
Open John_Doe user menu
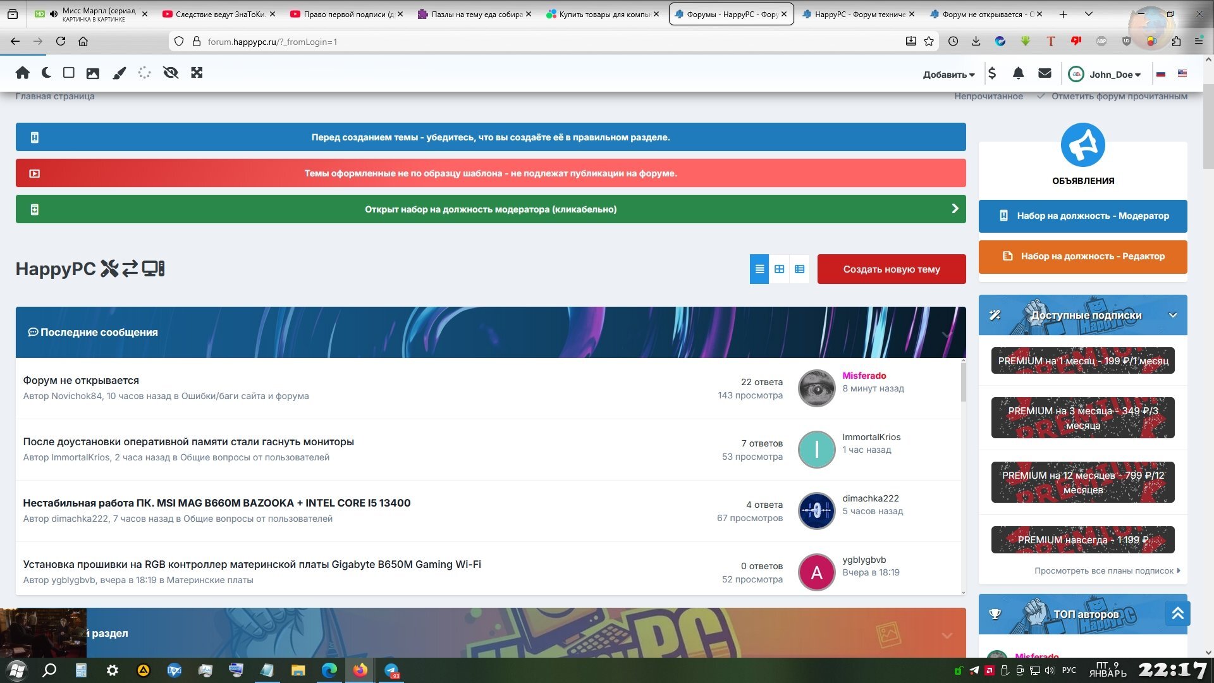click(1113, 75)
